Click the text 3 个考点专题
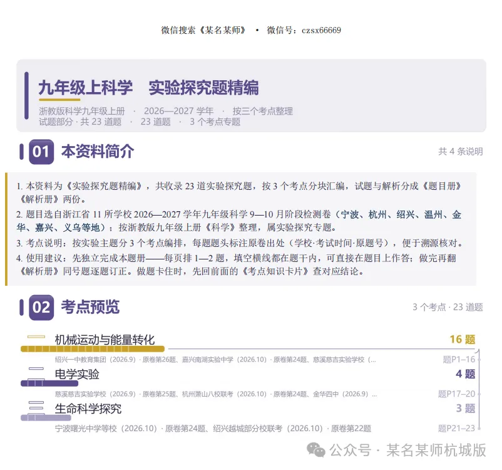This screenshot has width=502, height=470. 215,122
